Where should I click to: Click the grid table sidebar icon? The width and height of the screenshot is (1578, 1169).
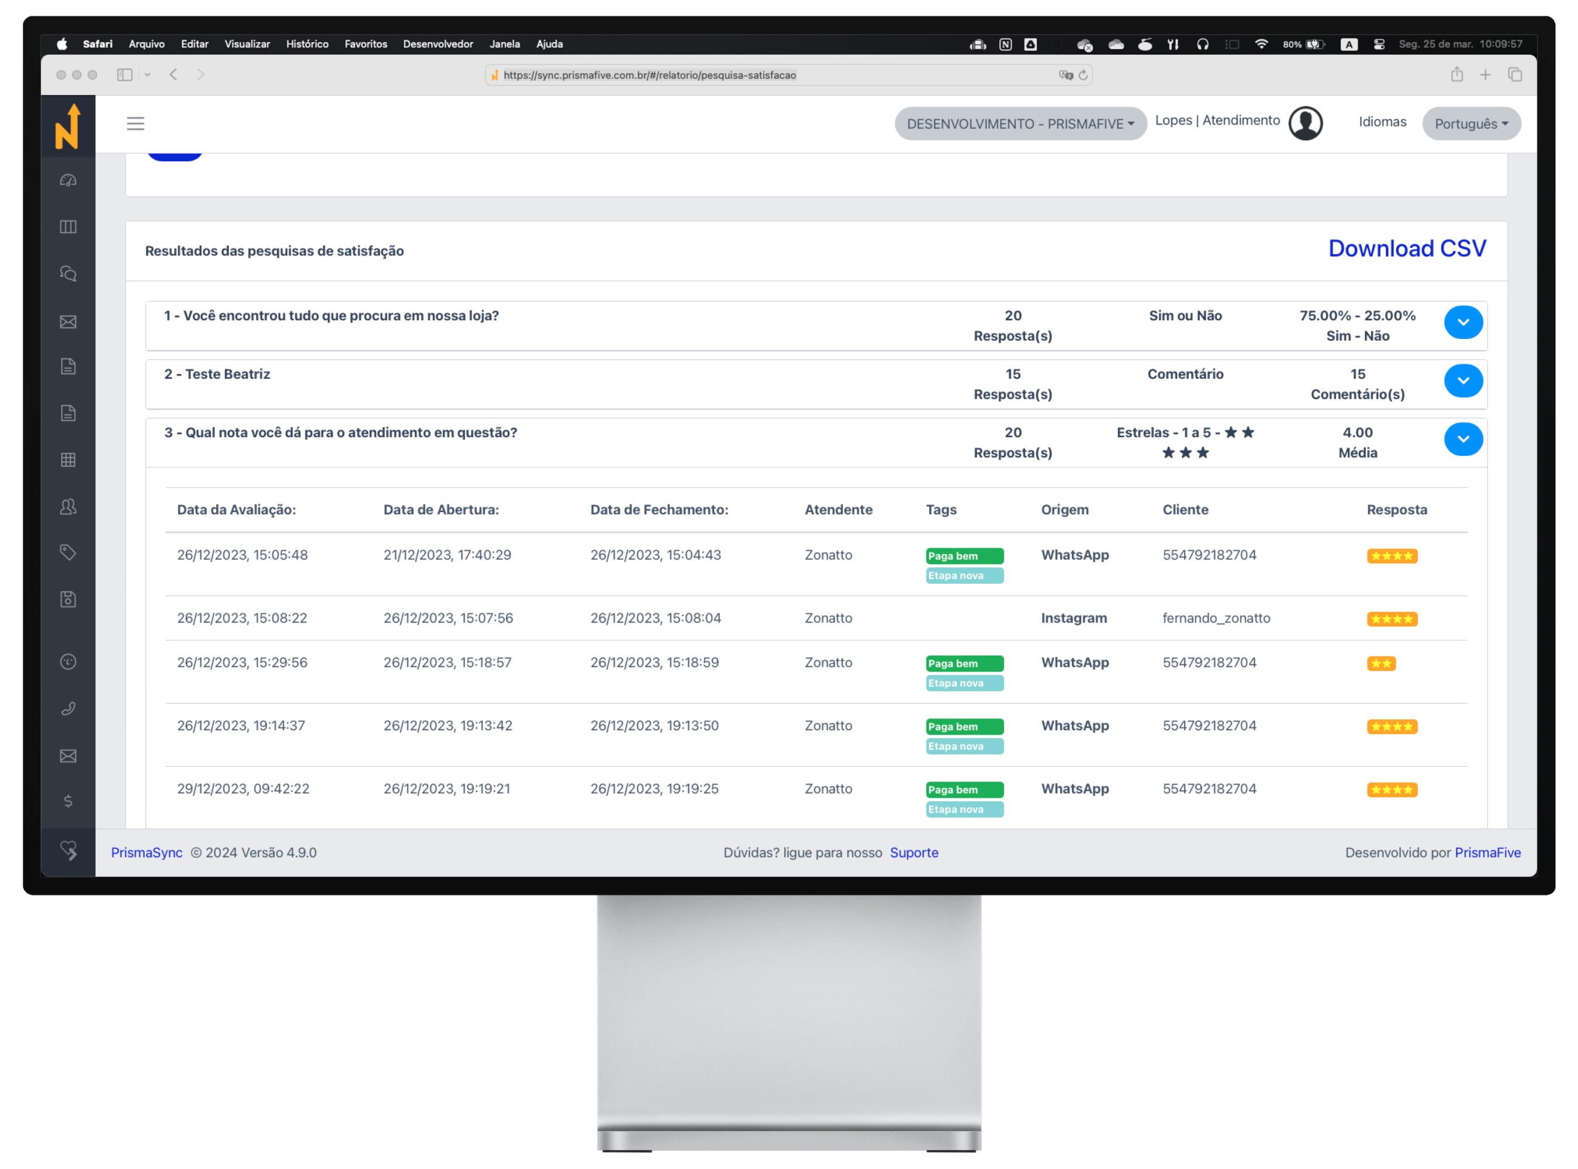[68, 460]
